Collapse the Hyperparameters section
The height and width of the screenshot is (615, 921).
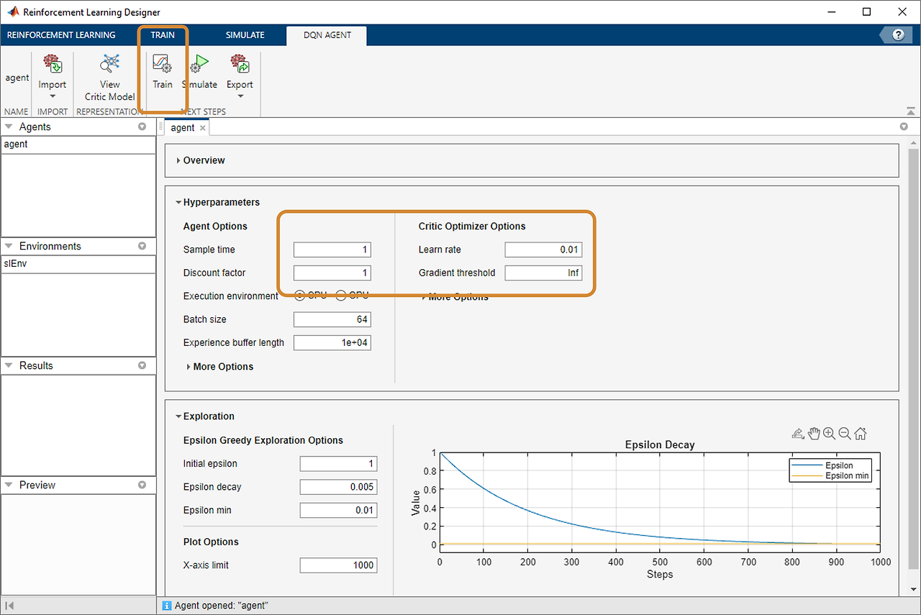[x=179, y=202]
